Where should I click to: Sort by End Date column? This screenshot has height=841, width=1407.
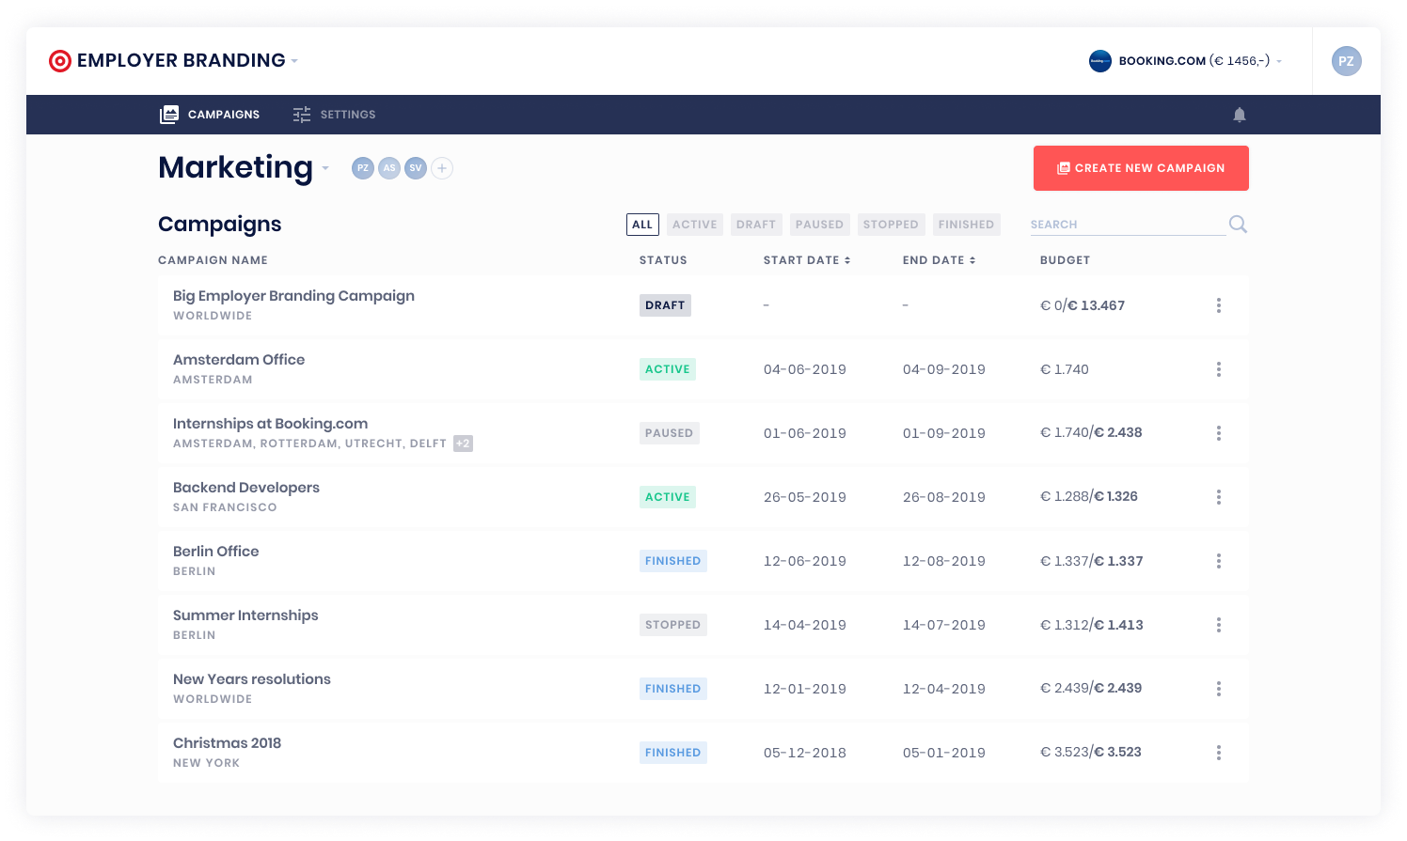coord(940,260)
